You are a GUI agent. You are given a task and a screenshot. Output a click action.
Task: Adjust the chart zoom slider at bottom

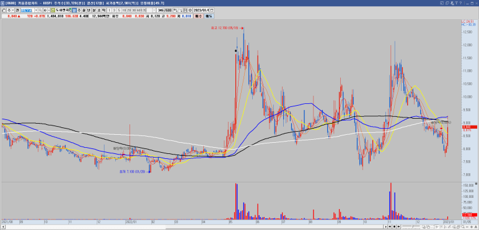coord(411,227)
